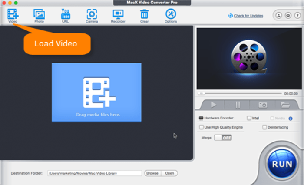Toggle the Merge switch on
Image resolution: width=304 pixels, height=185 pixels.
[223, 138]
